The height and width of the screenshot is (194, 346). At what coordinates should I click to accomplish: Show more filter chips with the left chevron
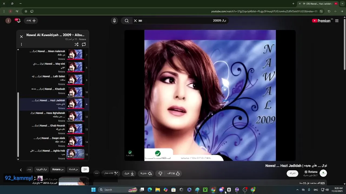(x=21, y=170)
